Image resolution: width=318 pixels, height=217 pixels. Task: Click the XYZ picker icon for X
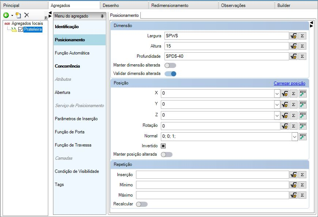[303, 94]
